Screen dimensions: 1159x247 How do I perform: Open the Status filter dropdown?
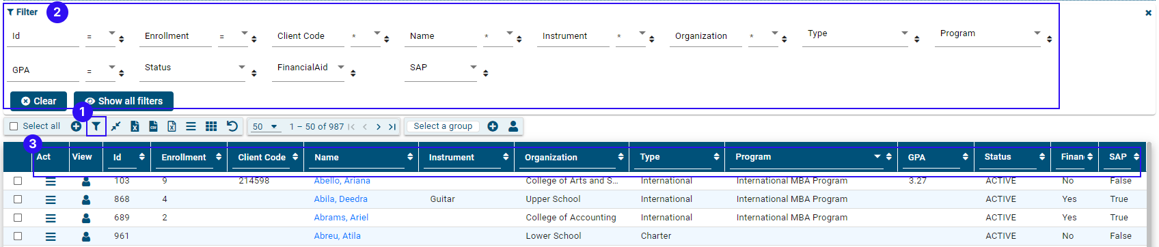point(195,68)
